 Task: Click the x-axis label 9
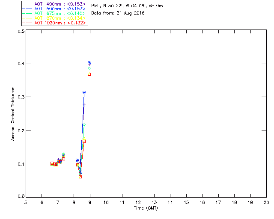tap(90, 202)
